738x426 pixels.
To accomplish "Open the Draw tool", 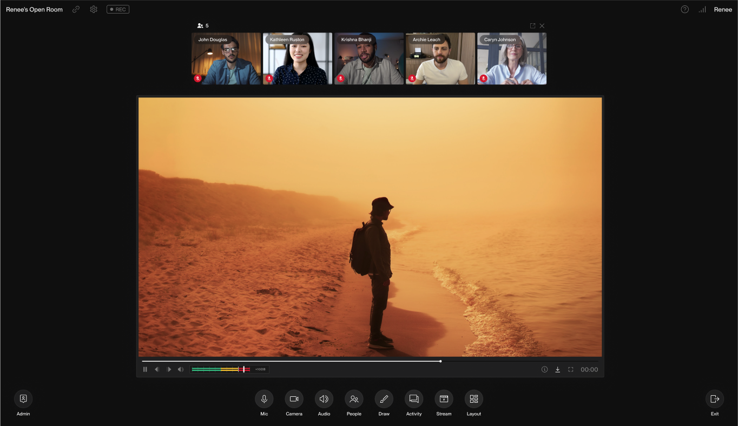I will (x=384, y=399).
